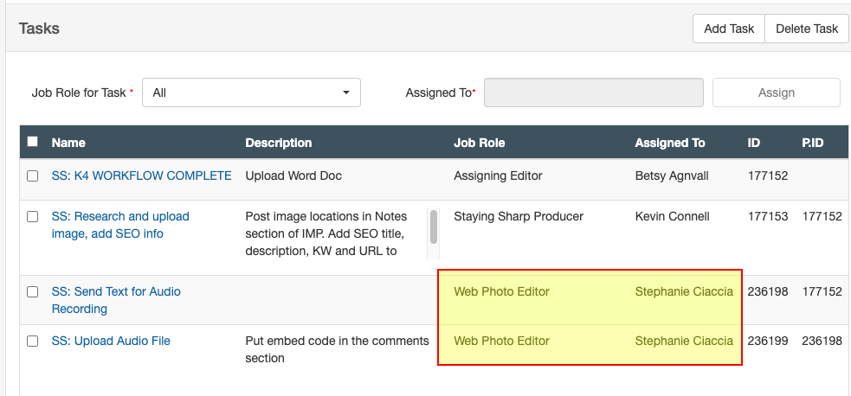Image resolution: width=851 pixels, height=396 pixels.
Task: Click the Job Role column header
Action: pos(479,143)
